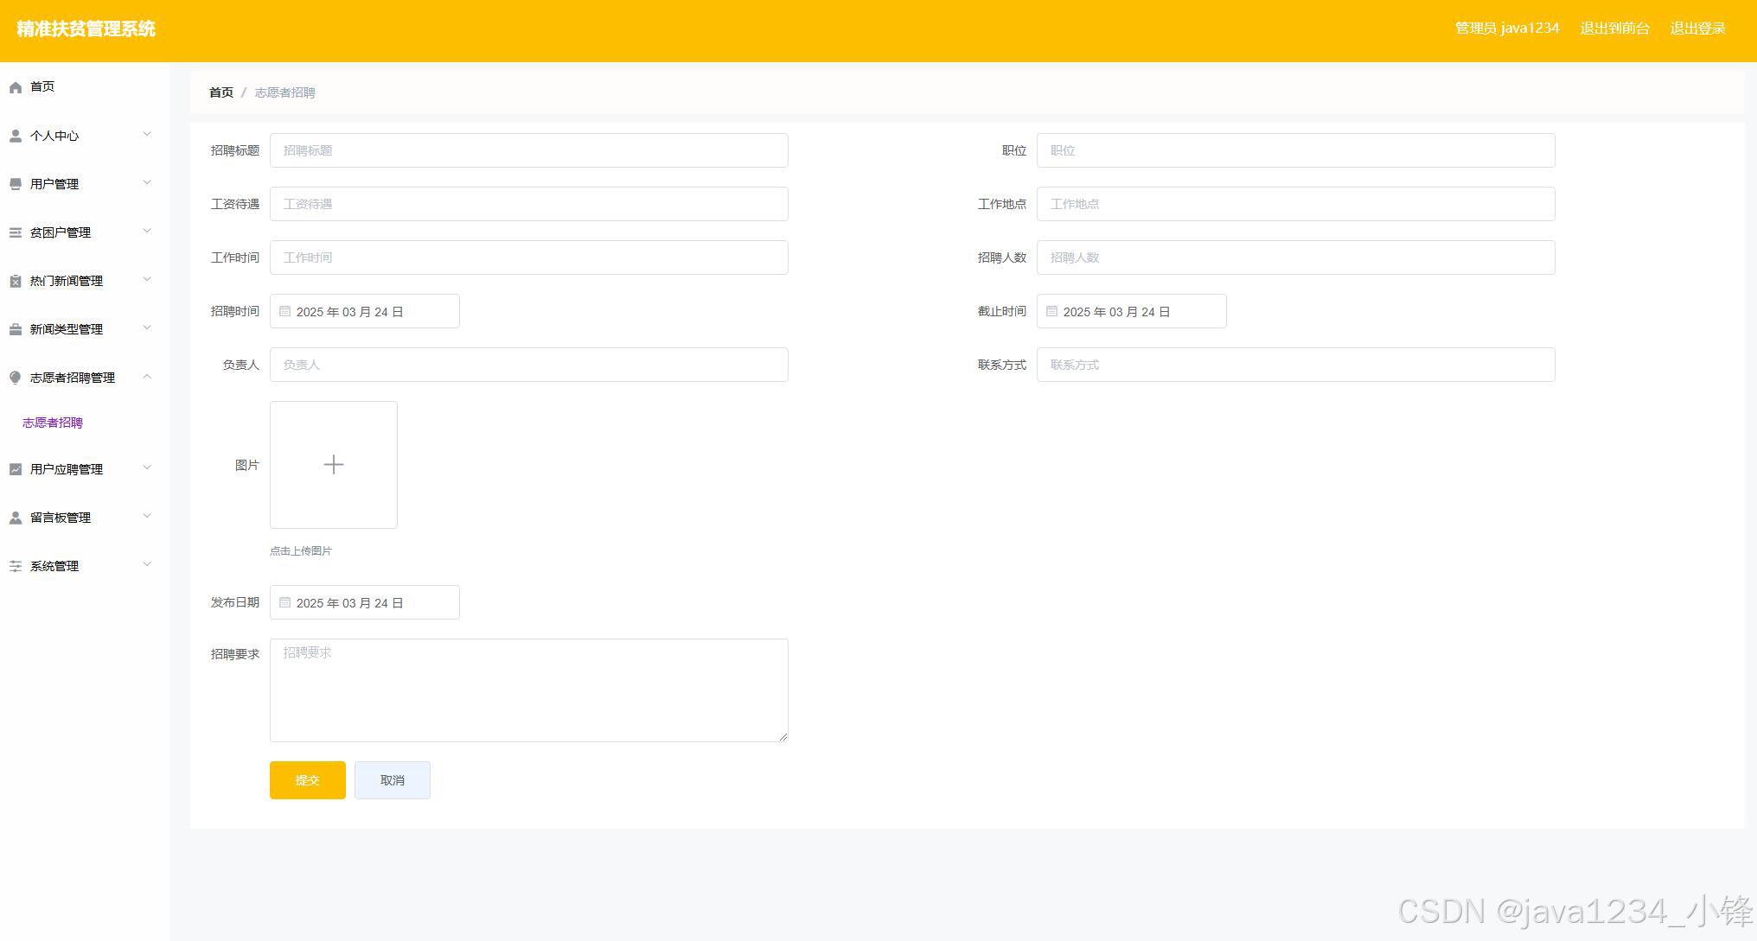Click the home icon in sidebar

point(16,87)
